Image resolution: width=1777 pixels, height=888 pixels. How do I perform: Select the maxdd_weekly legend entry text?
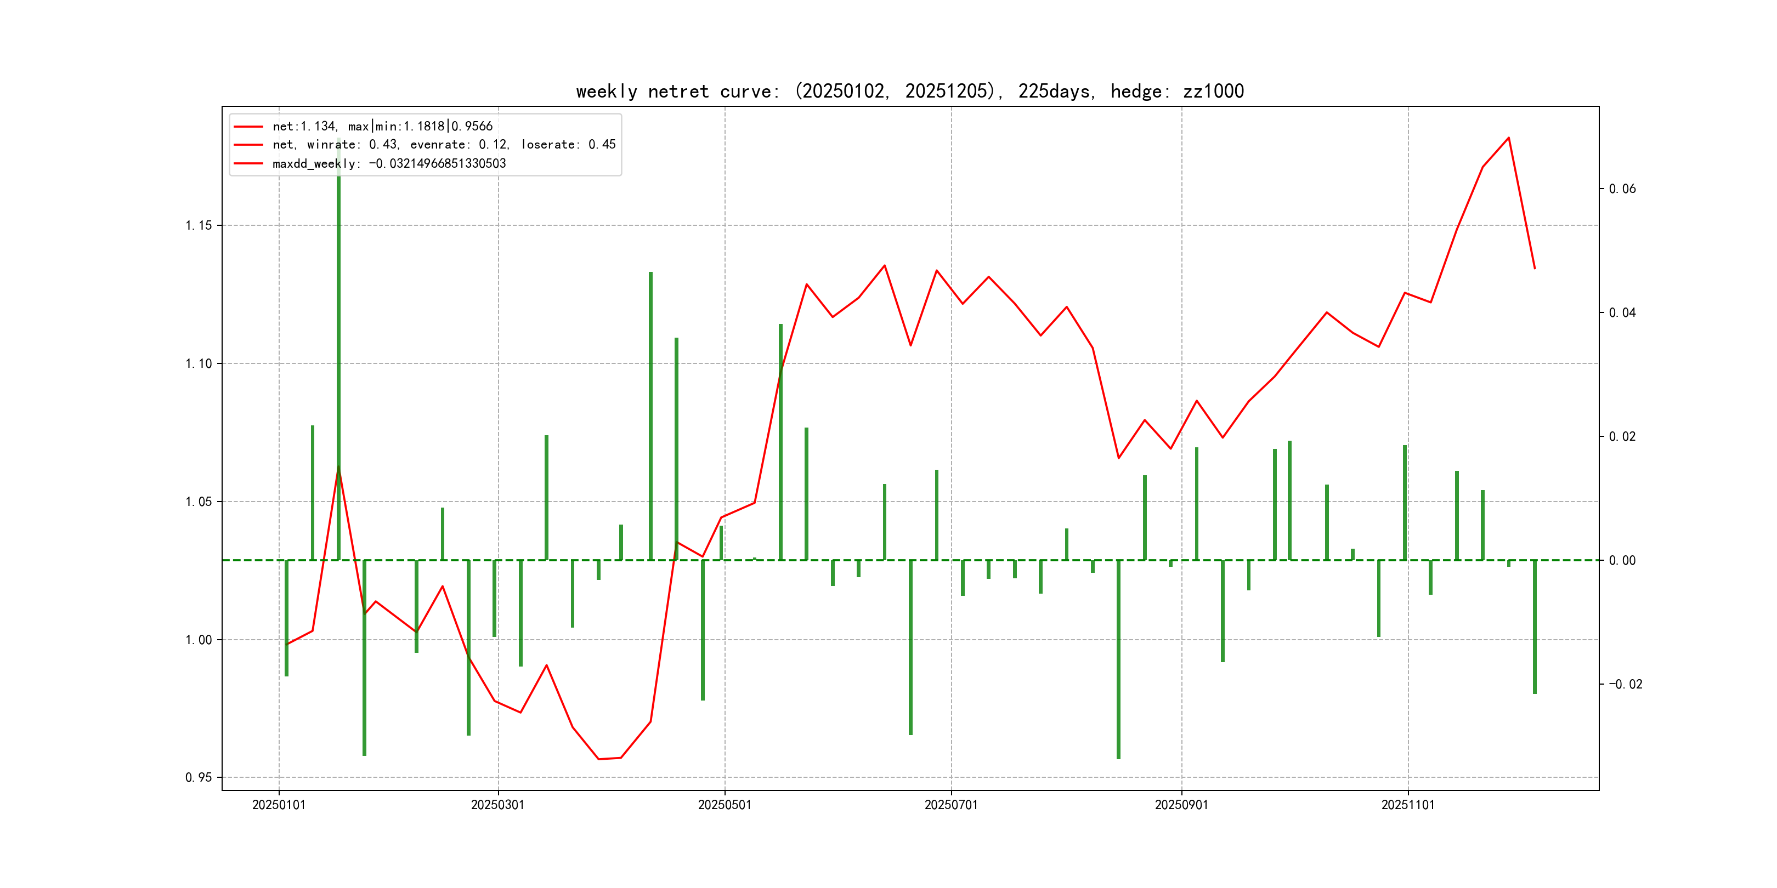[x=389, y=163]
